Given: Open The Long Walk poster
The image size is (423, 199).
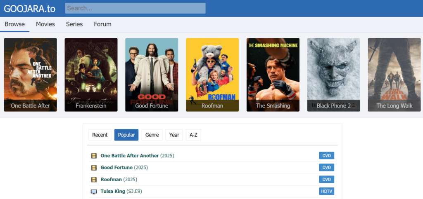Looking at the screenshot, I should [394, 75].
